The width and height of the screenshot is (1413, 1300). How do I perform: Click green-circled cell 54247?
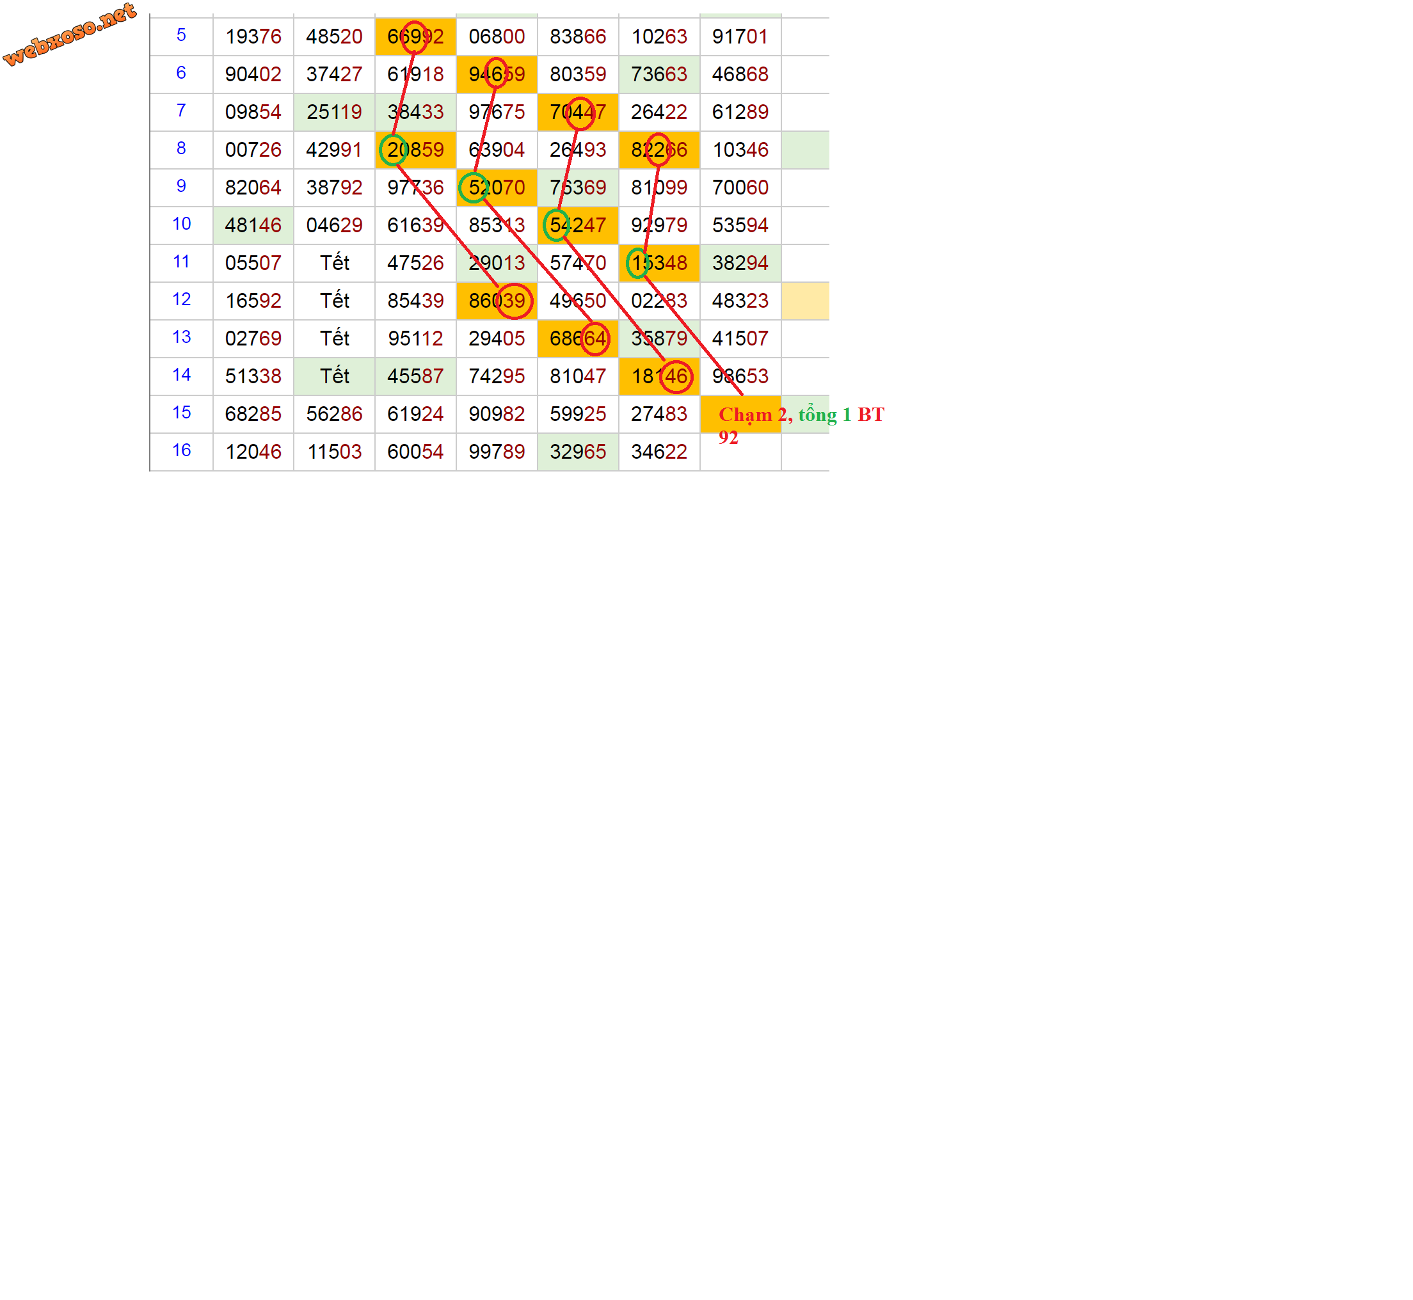[x=577, y=225]
